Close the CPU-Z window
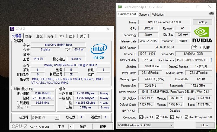The width and height of the screenshot is (217, 132). (108, 29)
